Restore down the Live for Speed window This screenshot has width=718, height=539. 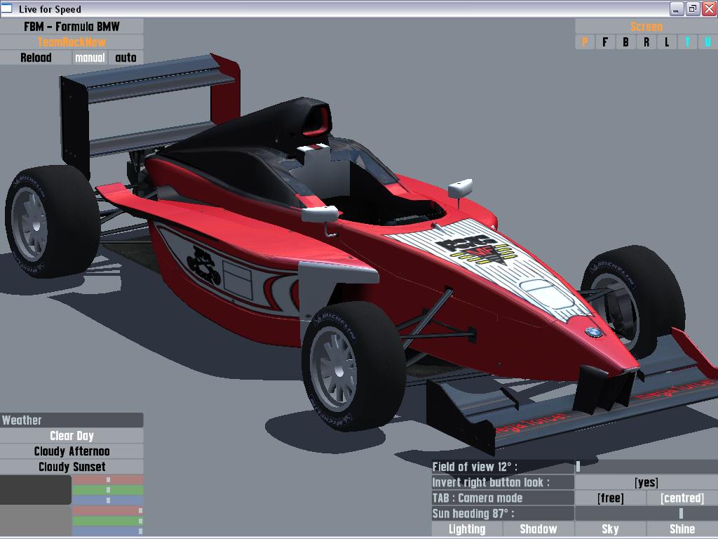point(693,8)
